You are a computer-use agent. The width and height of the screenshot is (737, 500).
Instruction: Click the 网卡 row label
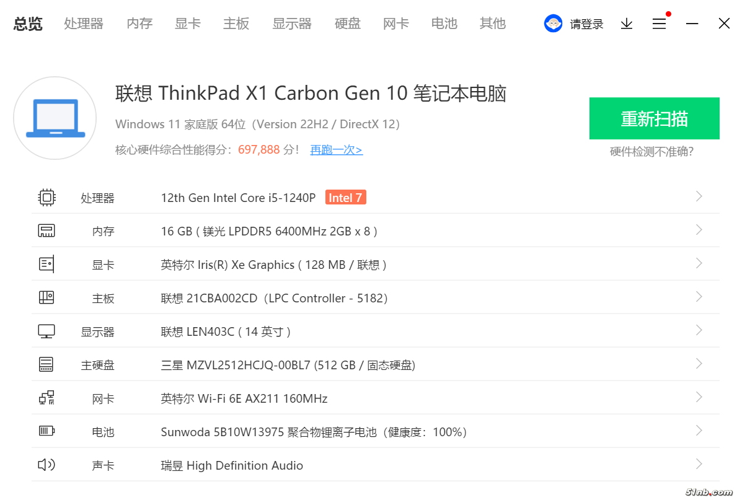tap(104, 398)
